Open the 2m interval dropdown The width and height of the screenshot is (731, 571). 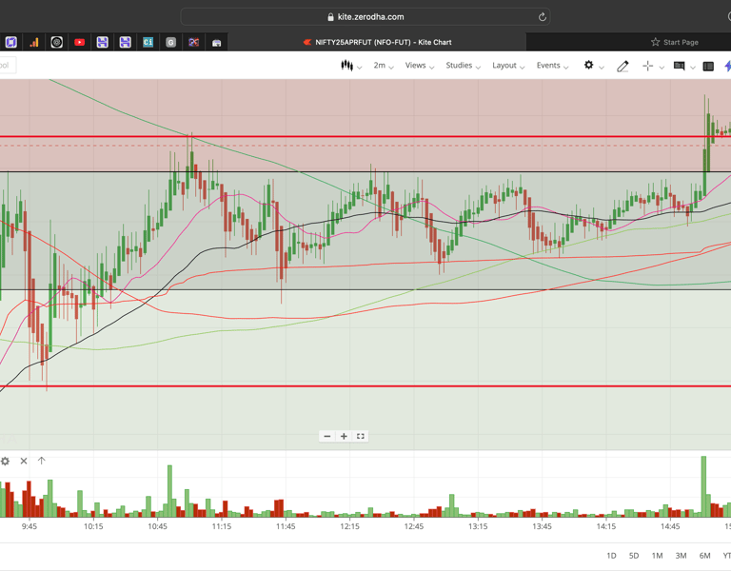(384, 66)
